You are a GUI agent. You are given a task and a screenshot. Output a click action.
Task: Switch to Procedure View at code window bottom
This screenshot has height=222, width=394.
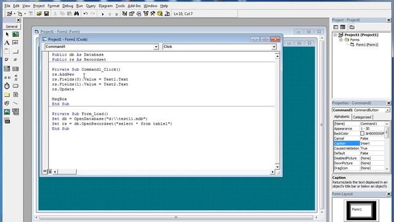click(45, 171)
